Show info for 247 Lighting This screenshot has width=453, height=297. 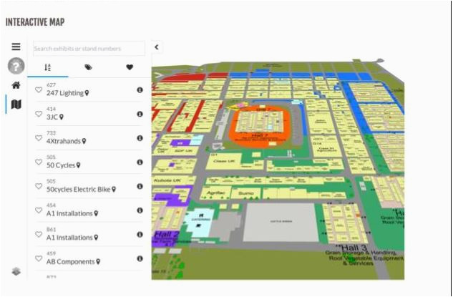tap(140, 90)
